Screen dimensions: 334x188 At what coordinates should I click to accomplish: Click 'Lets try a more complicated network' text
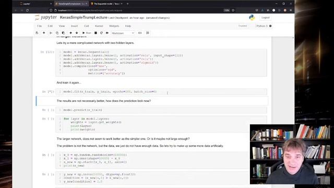pyautogui.click(x=95, y=43)
